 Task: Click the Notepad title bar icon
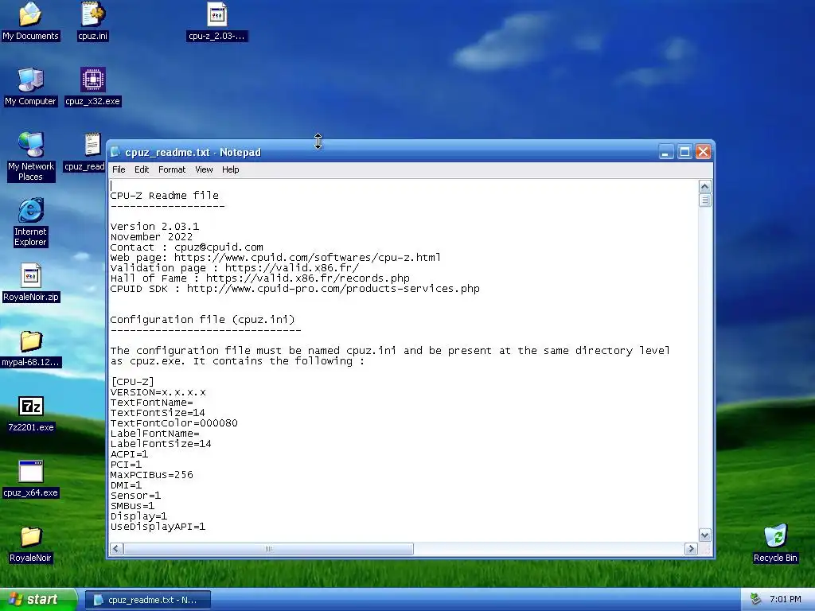(115, 152)
